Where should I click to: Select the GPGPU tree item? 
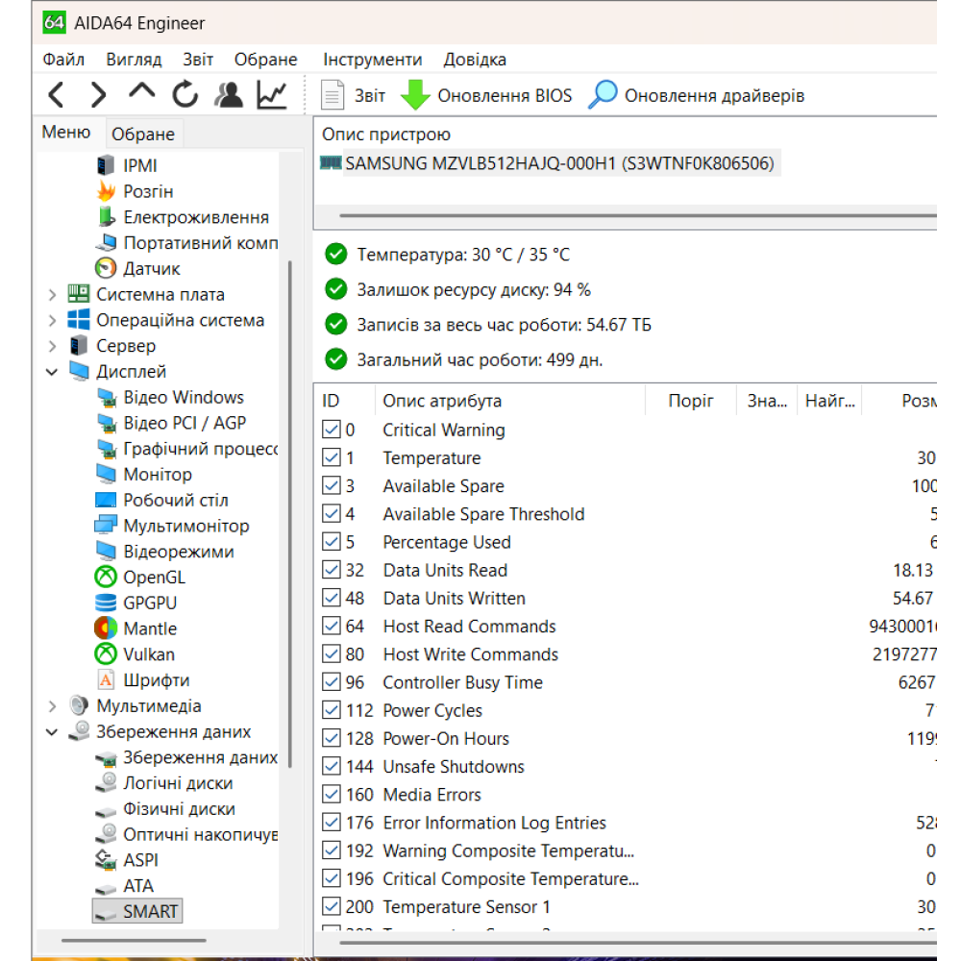point(149,603)
